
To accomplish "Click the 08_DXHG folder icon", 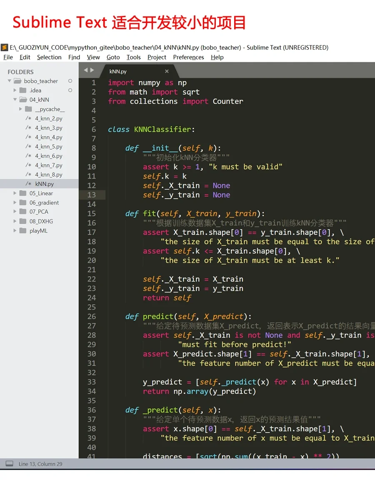I will (x=23, y=221).
